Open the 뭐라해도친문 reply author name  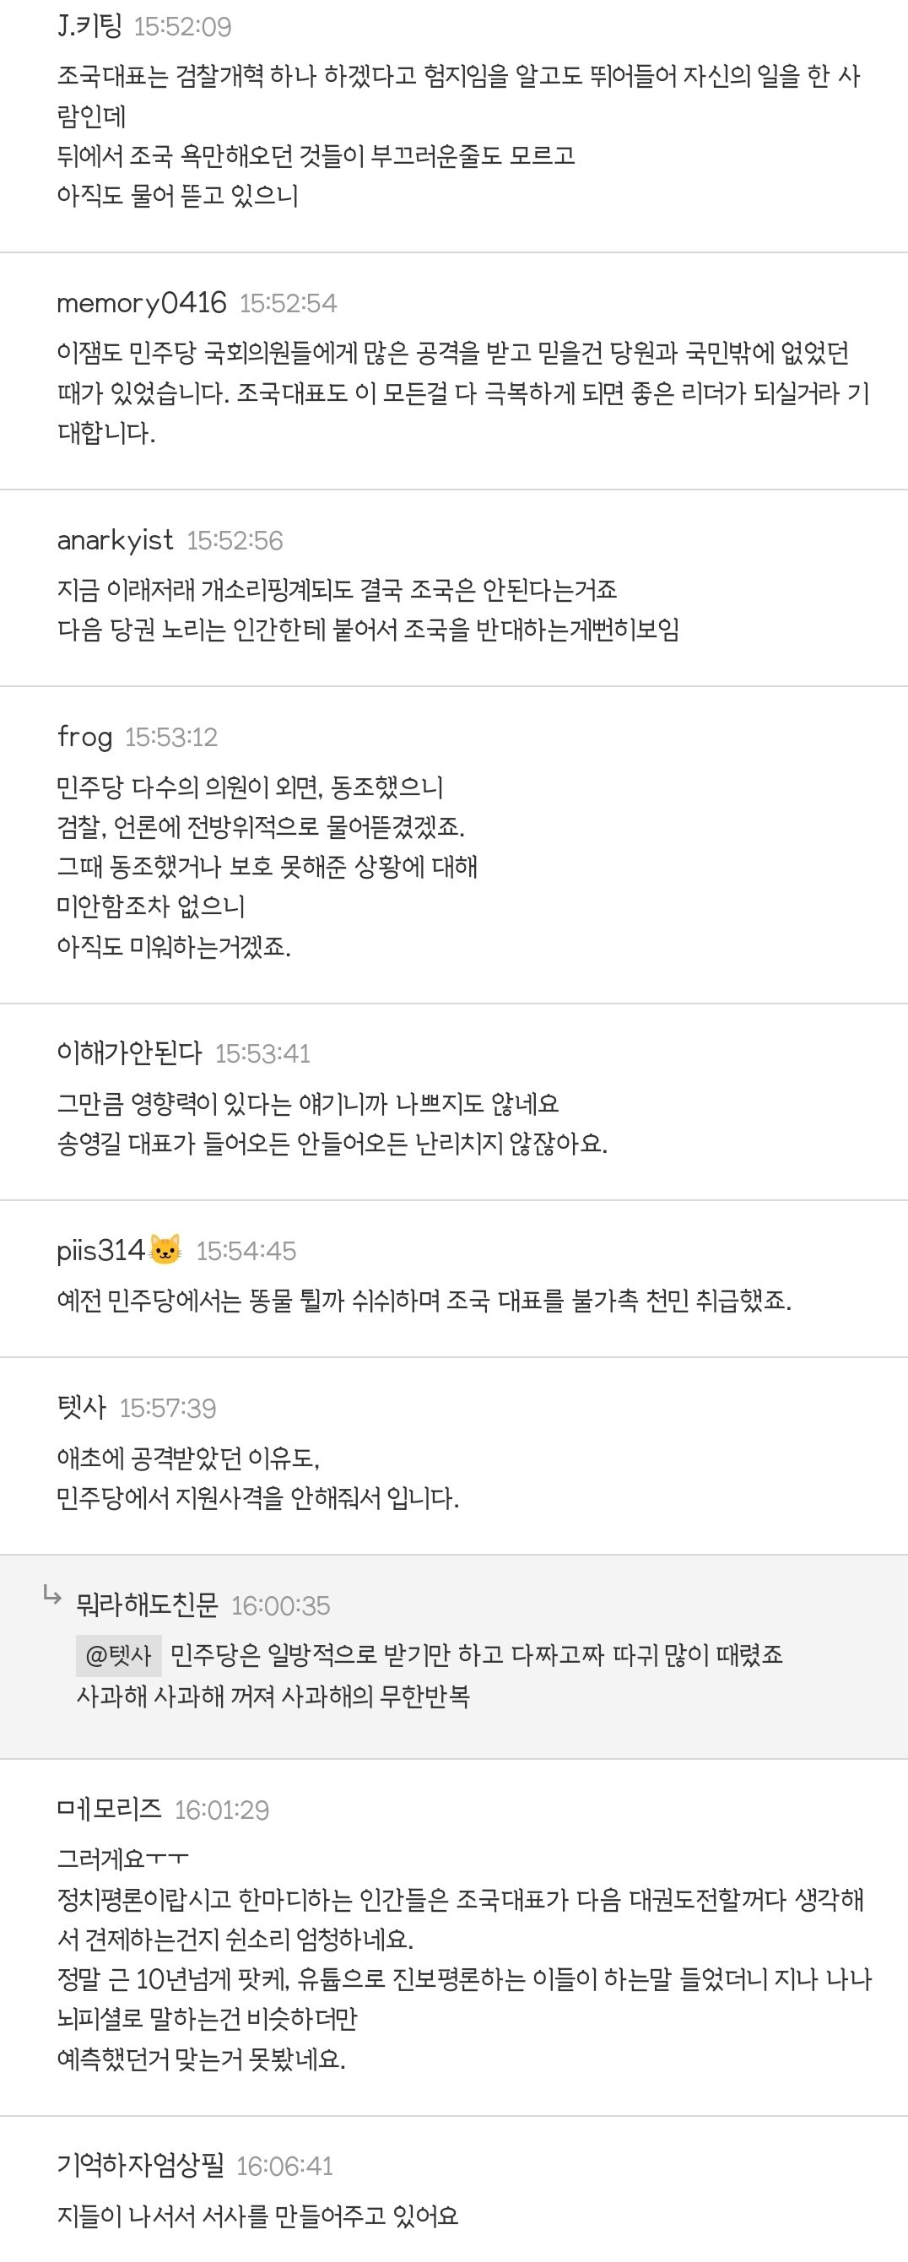point(148,1605)
